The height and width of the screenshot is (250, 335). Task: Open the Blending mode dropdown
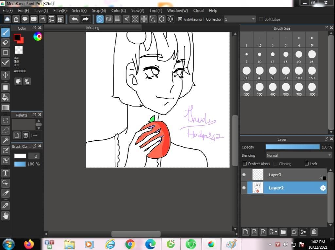click(299, 155)
